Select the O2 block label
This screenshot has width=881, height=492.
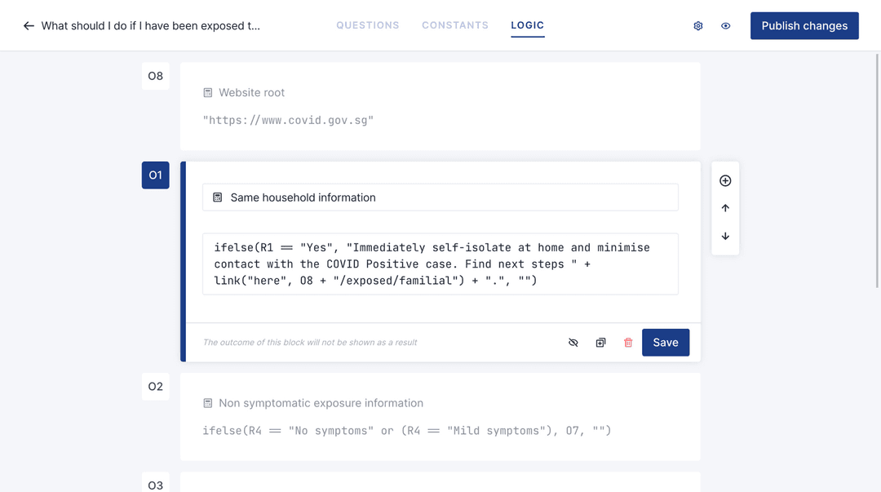pyautogui.click(x=156, y=386)
